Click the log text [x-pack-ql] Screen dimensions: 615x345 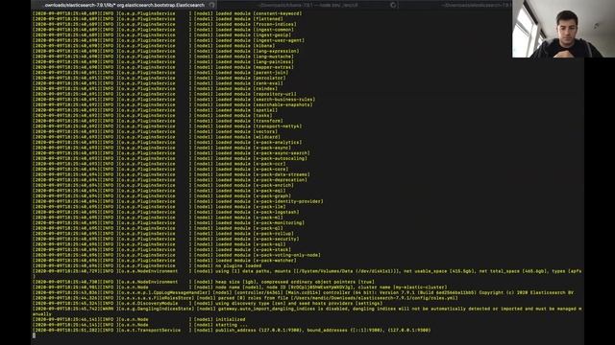[268, 228]
